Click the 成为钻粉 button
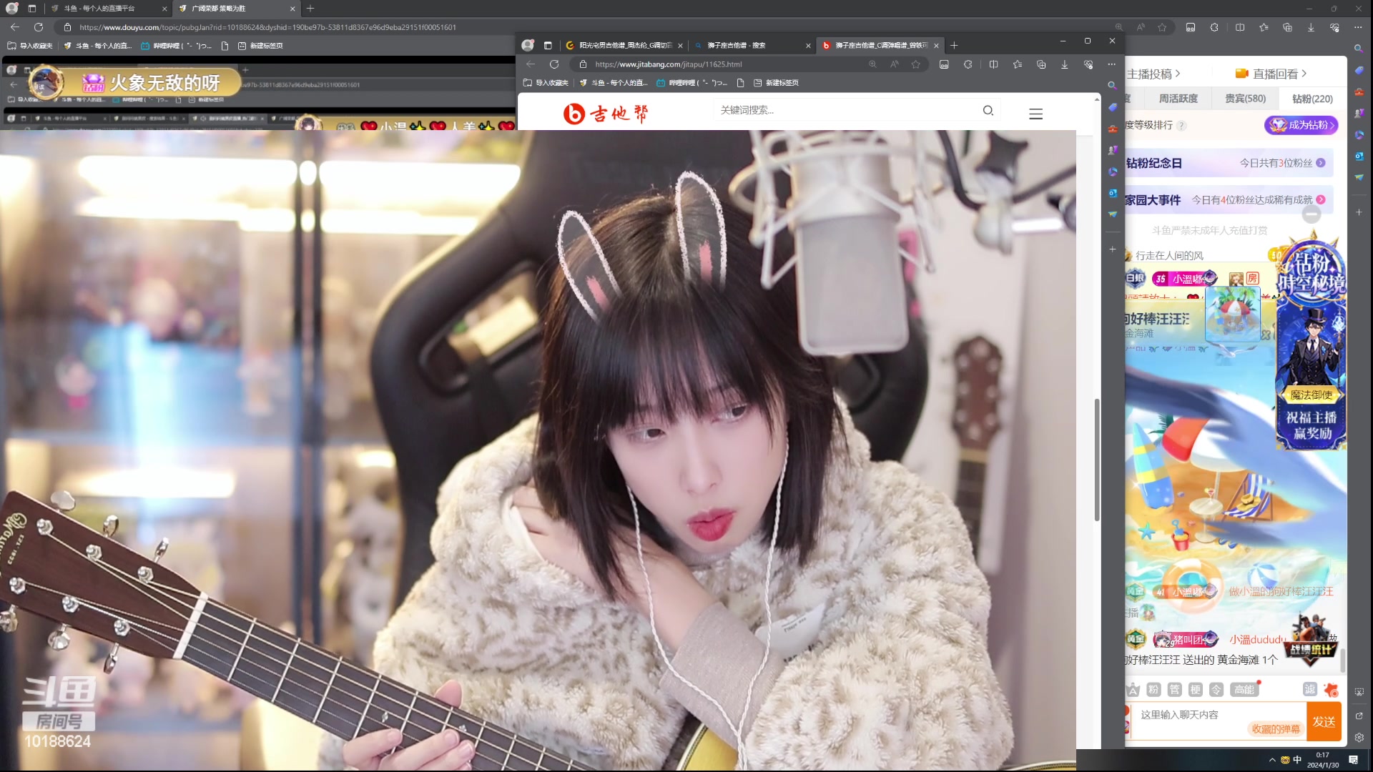 [1301, 125]
